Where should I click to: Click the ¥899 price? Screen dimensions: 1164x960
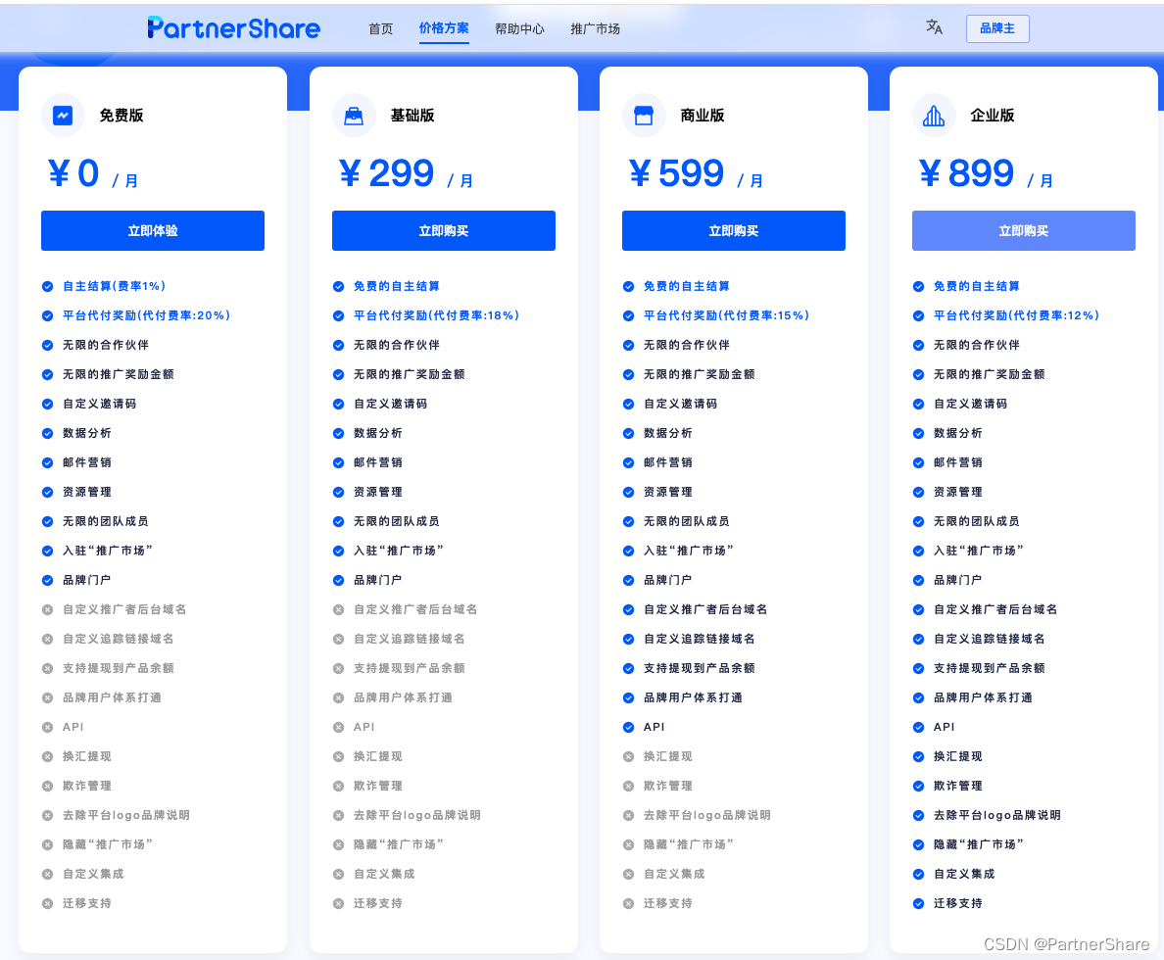(966, 173)
